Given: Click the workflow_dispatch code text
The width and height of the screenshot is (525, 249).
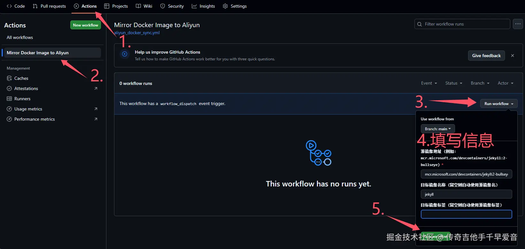Looking at the screenshot, I should pyautogui.click(x=178, y=104).
